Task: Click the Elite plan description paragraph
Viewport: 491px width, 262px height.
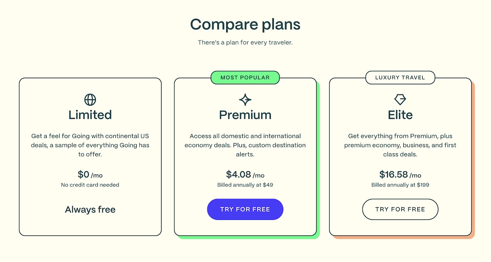Action: click(400, 145)
